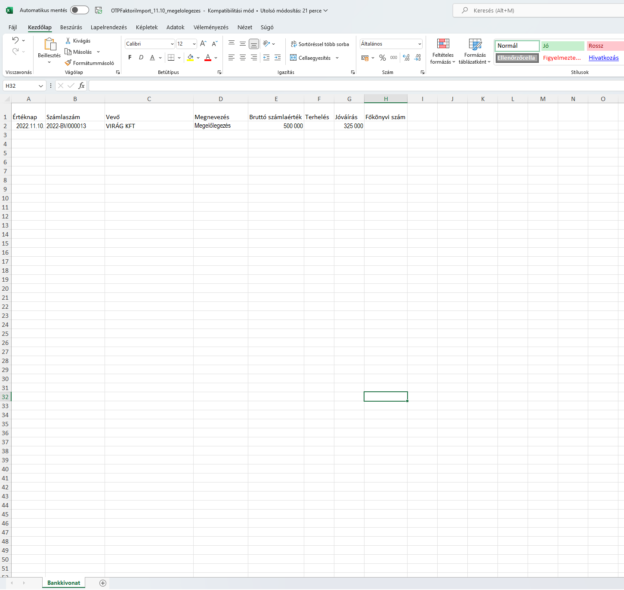
Task: Open the Képletek menu tab
Action: tap(147, 27)
